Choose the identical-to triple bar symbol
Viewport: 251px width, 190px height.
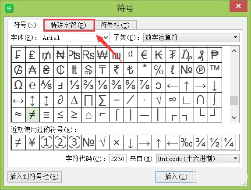(46, 115)
